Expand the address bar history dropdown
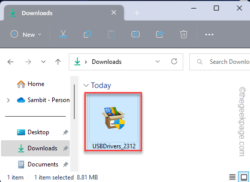Viewport: 250px width, 182px height. pyautogui.click(x=158, y=61)
